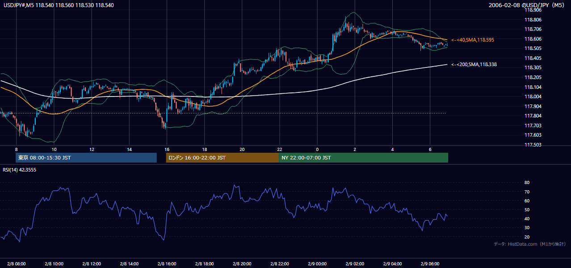Click the 2/8 08:00 time label
The image size is (571, 268).
(x=17, y=264)
